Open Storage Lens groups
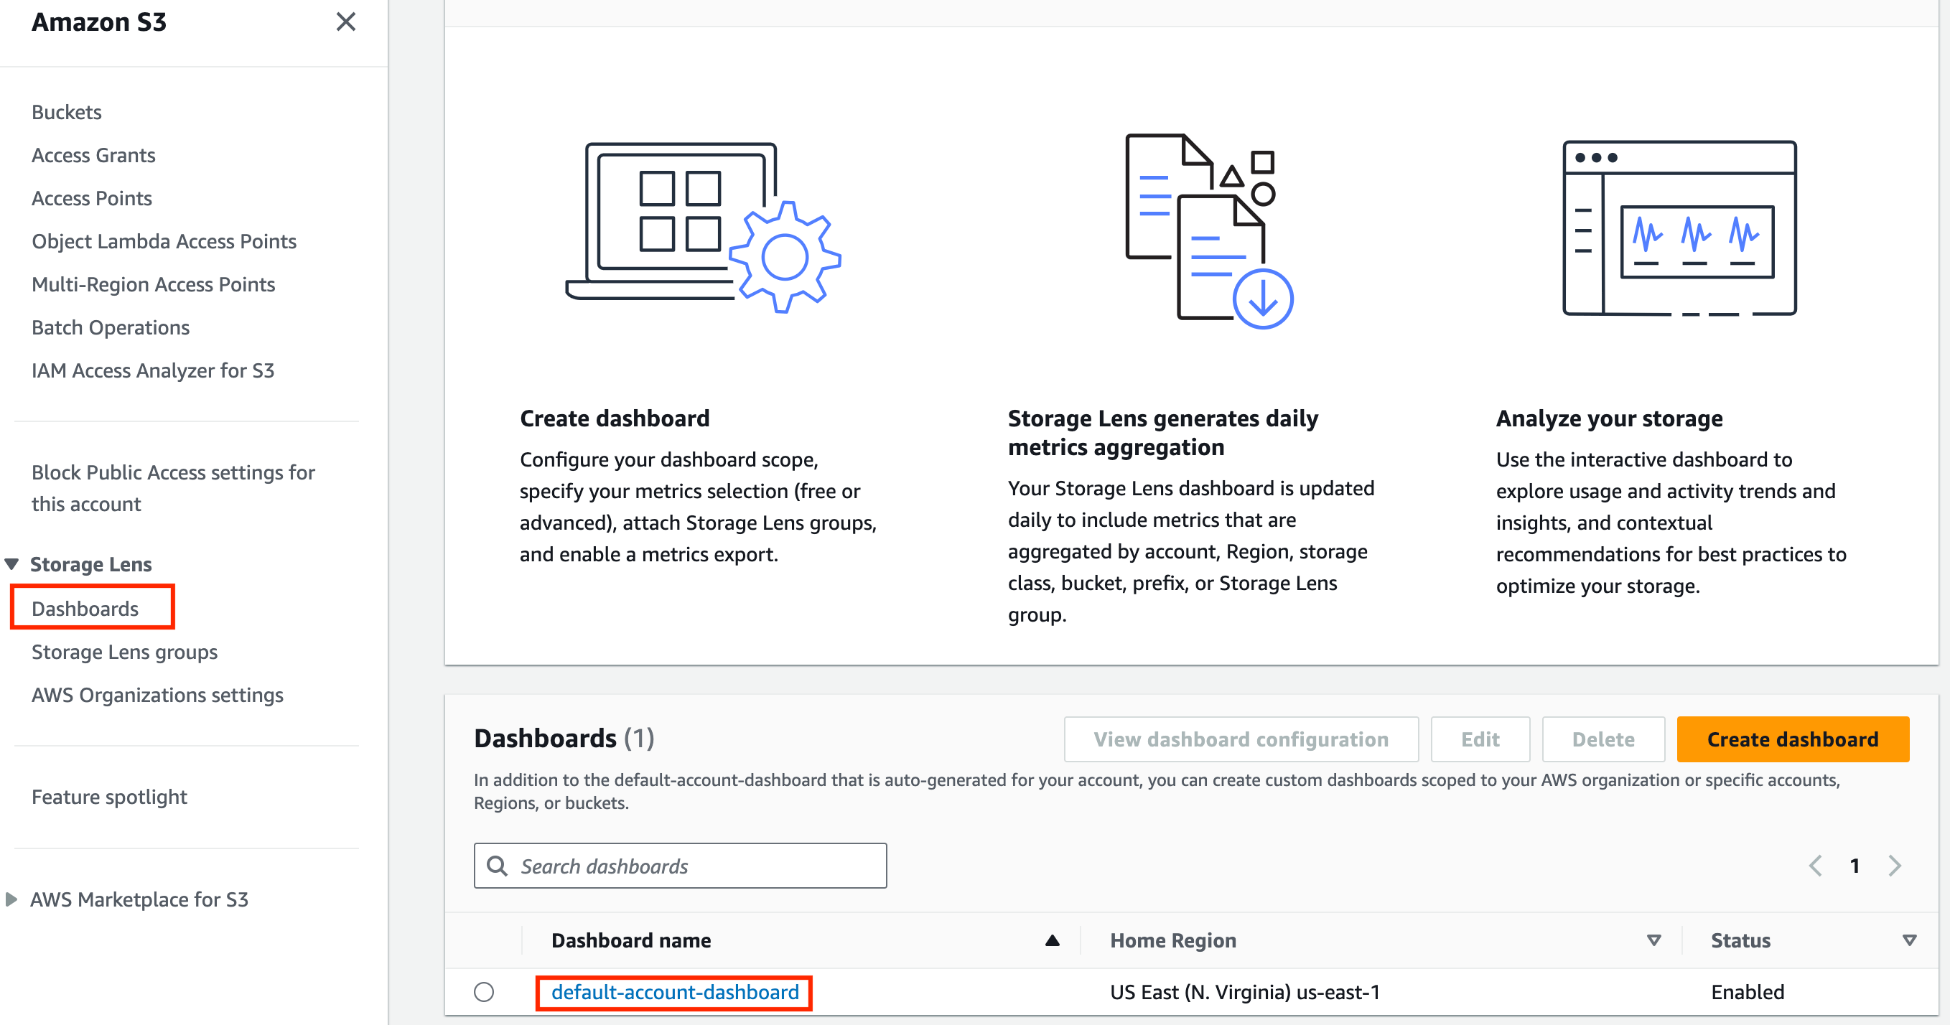Image resolution: width=1950 pixels, height=1025 pixels. click(x=124, y=652)
